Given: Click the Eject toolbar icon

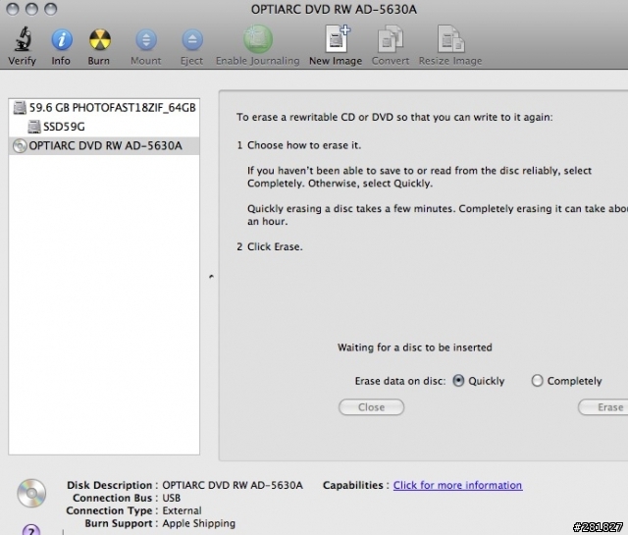Looking at the screenshot, I should click(x=192, y=39).
